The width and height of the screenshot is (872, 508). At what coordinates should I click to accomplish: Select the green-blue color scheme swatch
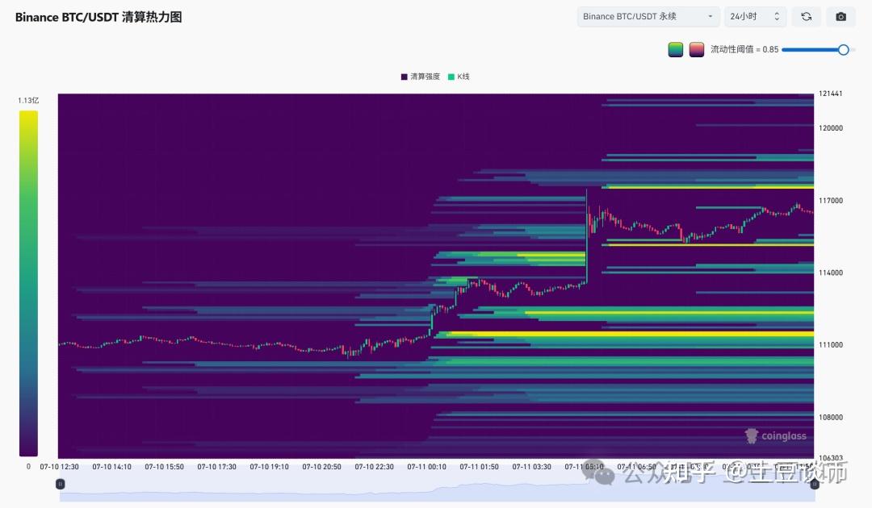click(675, 49)
